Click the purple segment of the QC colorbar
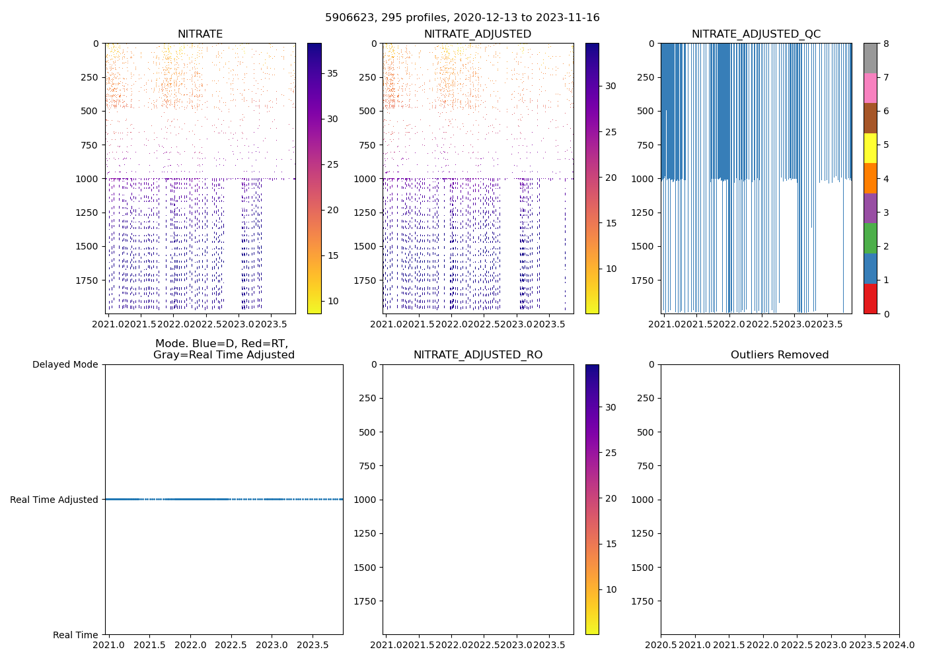Screen dimensions: 925x660 point(870,208)
